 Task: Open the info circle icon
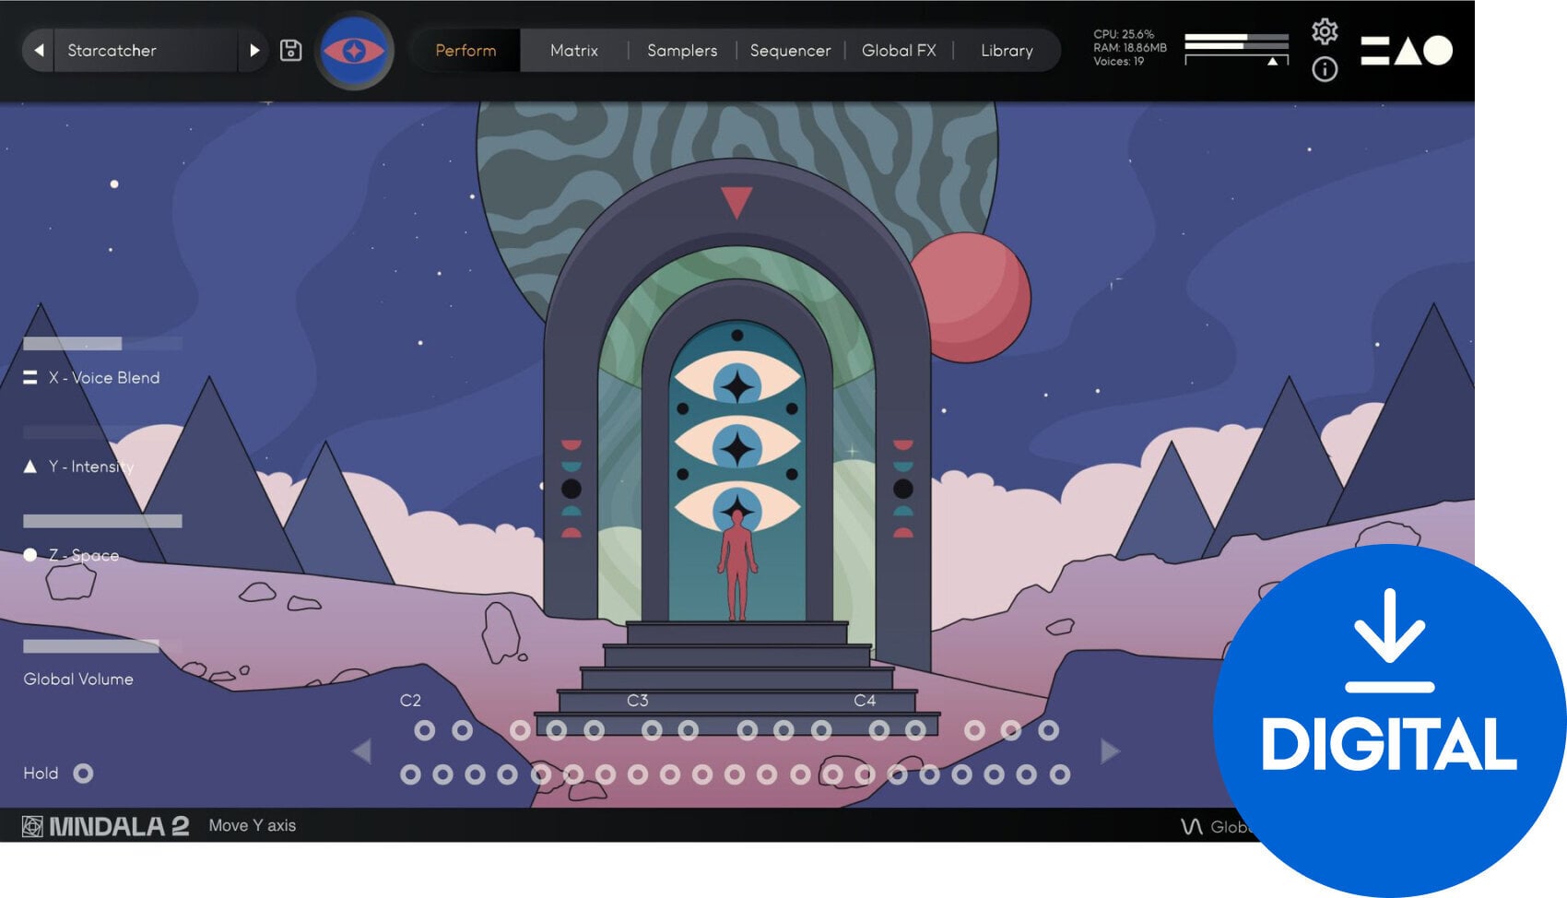[1325, 69]
